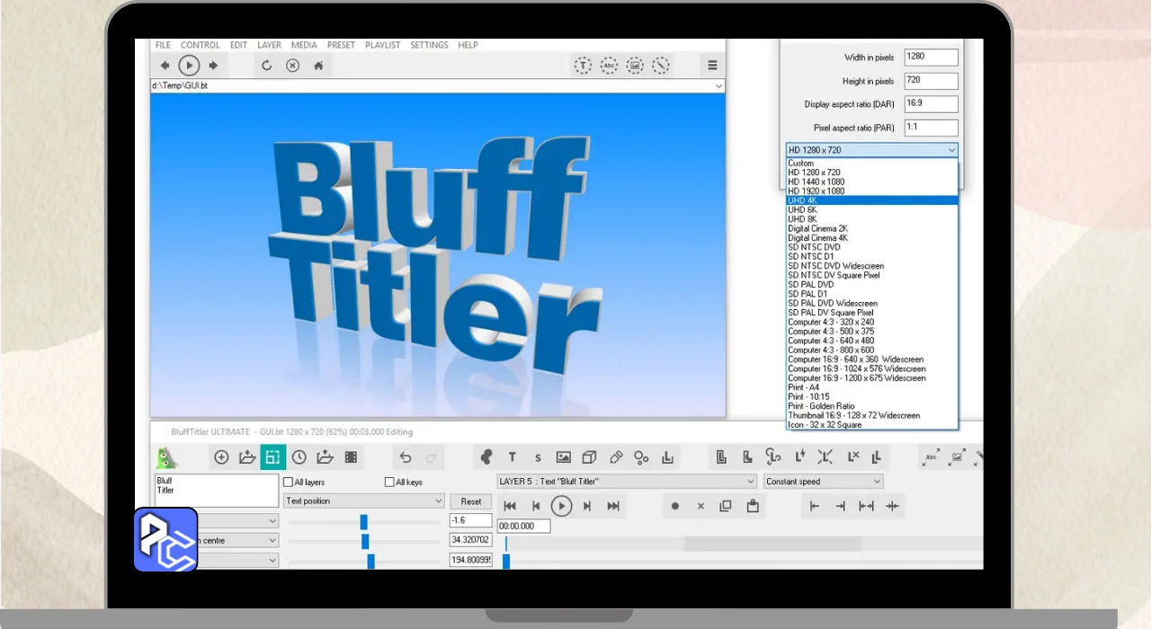1151x629 pixels.
Task: Click the delete key X icon
Action: [700, 507]
